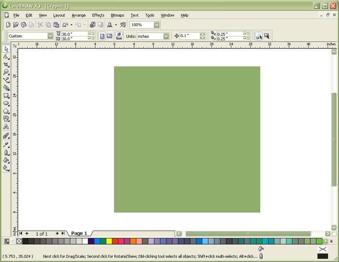Click the Paste icon in toolbar

coord(56,25)
